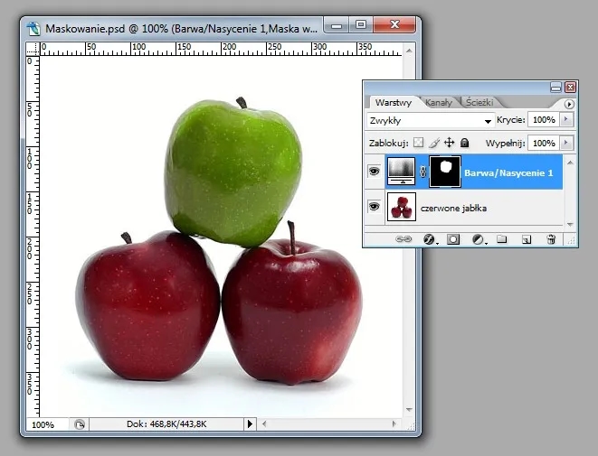The width and height of the screenshot is (598, 456).
Task: Click the status bar preview icon next to zoom
Action: tap(80, 424)
